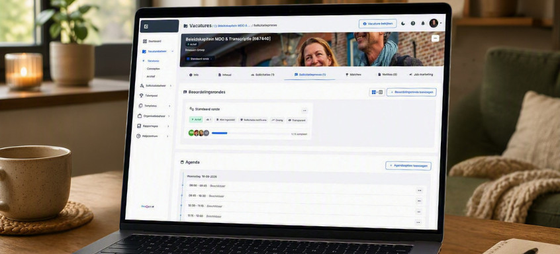Open the user avatar dropdown menu

(436, 23)
